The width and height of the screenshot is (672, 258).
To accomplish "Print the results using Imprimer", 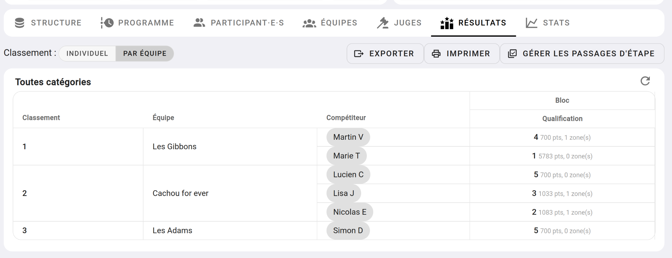I will (461, 54).
